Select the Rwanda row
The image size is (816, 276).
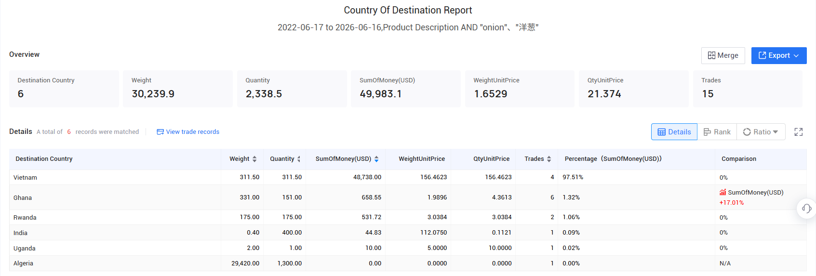pyautogui.click(x=408, y=217)
